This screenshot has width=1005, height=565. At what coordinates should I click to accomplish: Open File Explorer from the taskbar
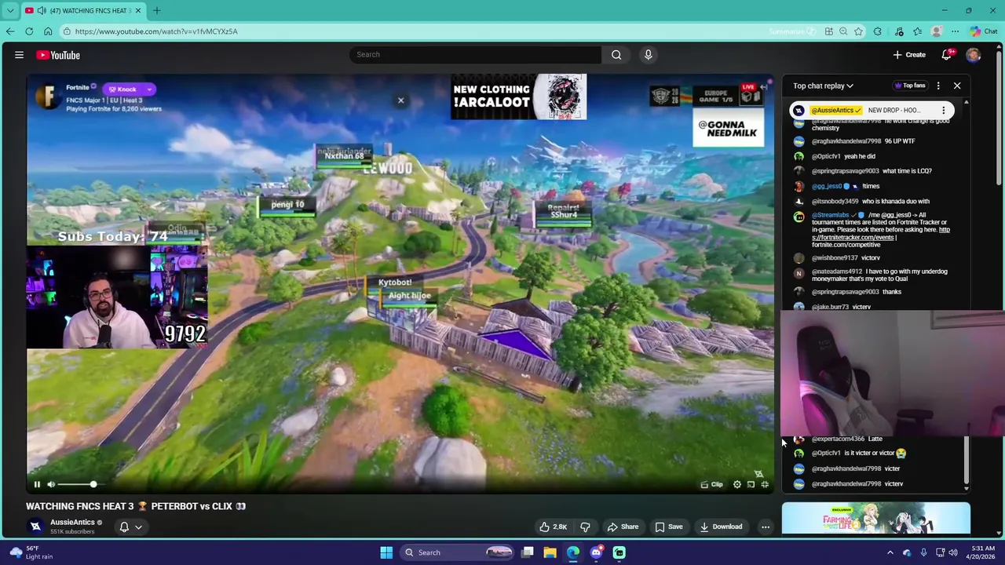[550, 552]
